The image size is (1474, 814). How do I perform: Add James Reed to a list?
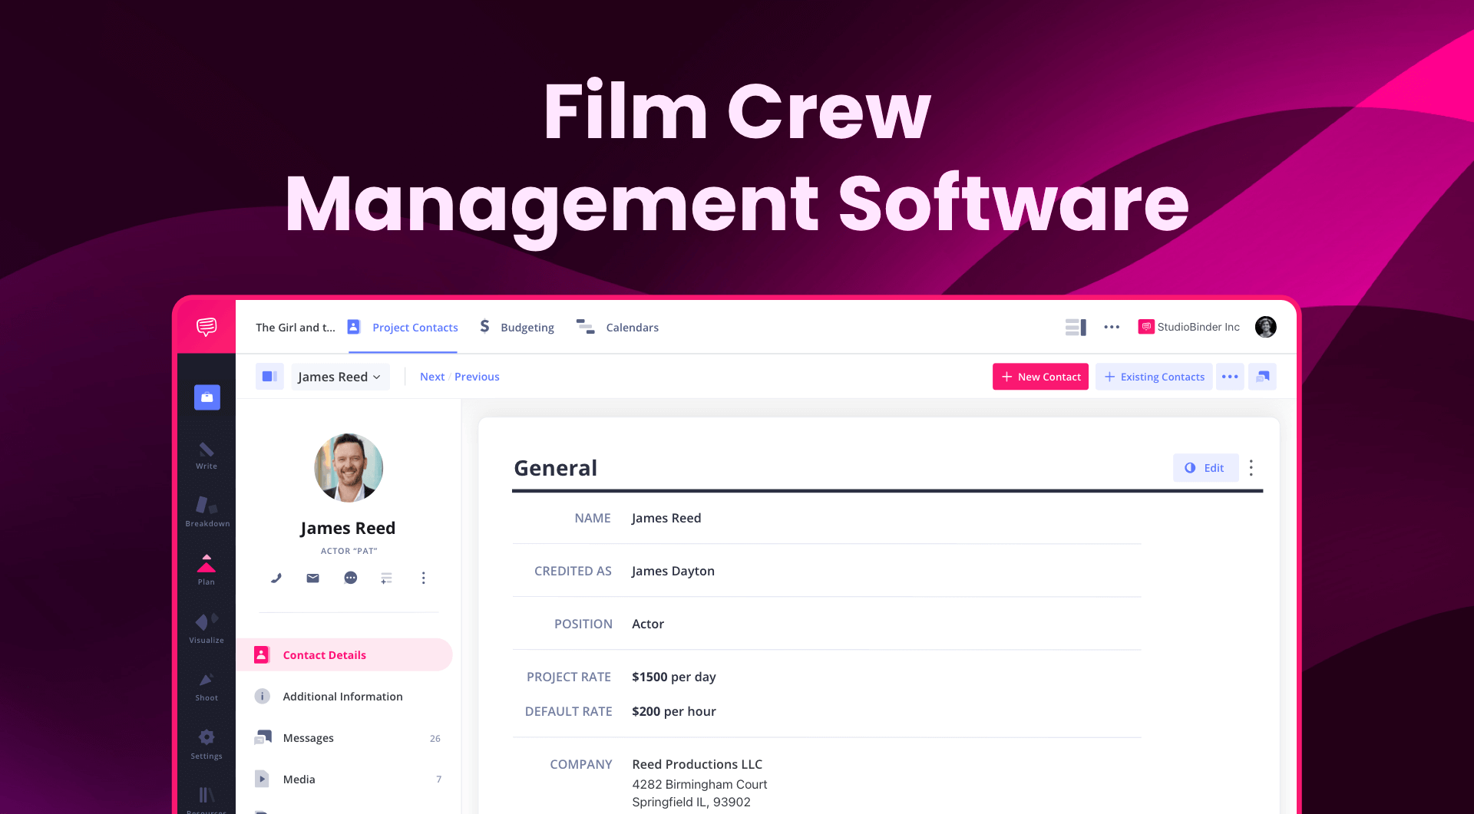386,578
